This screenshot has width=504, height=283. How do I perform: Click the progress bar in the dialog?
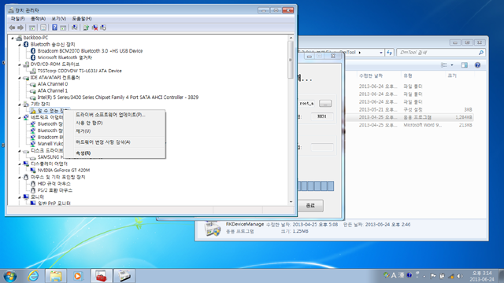tap(316, 186)
